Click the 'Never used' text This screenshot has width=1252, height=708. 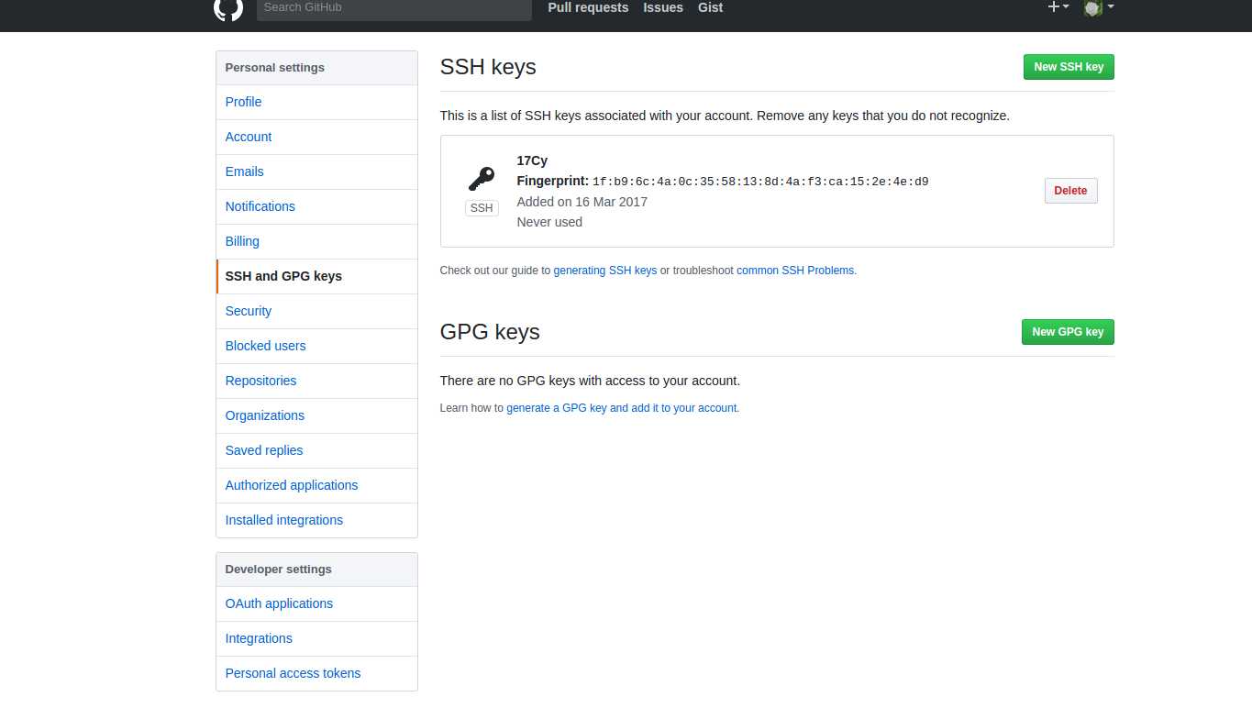[549, 222]
